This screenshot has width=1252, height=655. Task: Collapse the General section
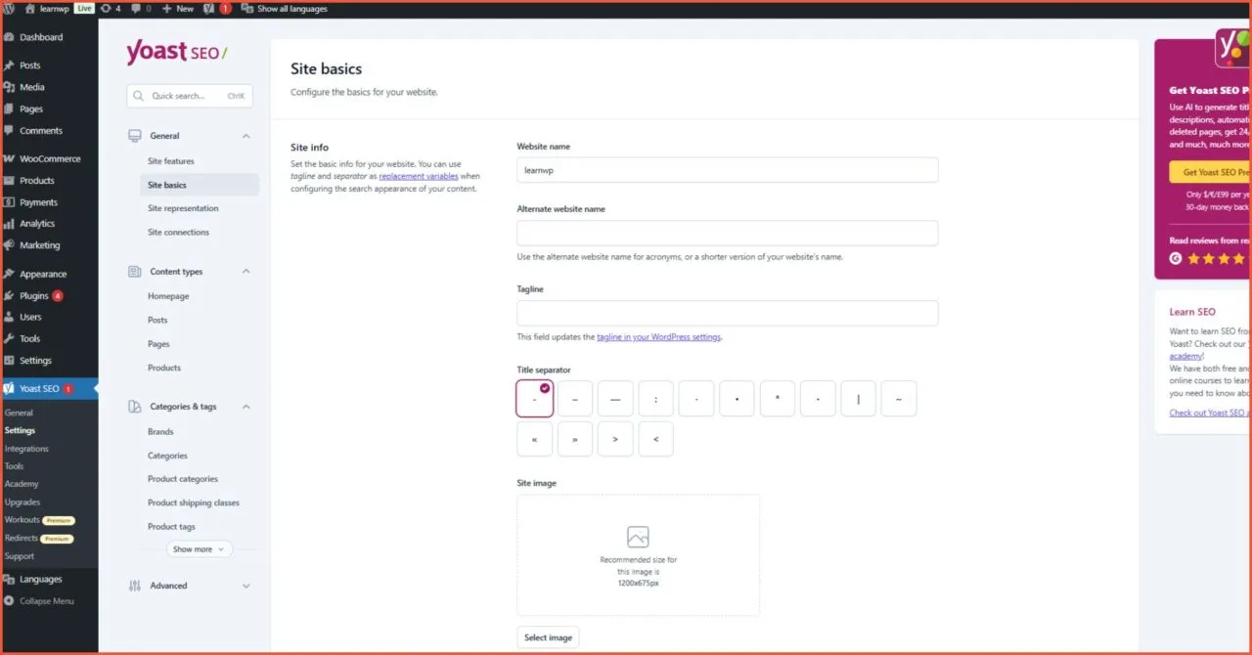click(246, 135)
